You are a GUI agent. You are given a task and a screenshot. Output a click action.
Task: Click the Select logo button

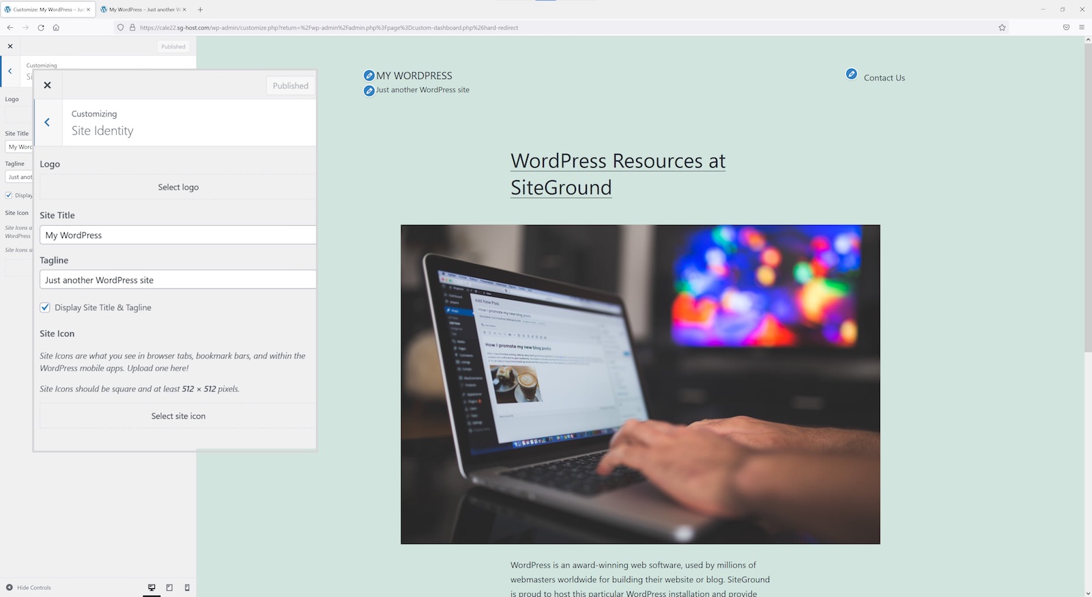(178, 187)
